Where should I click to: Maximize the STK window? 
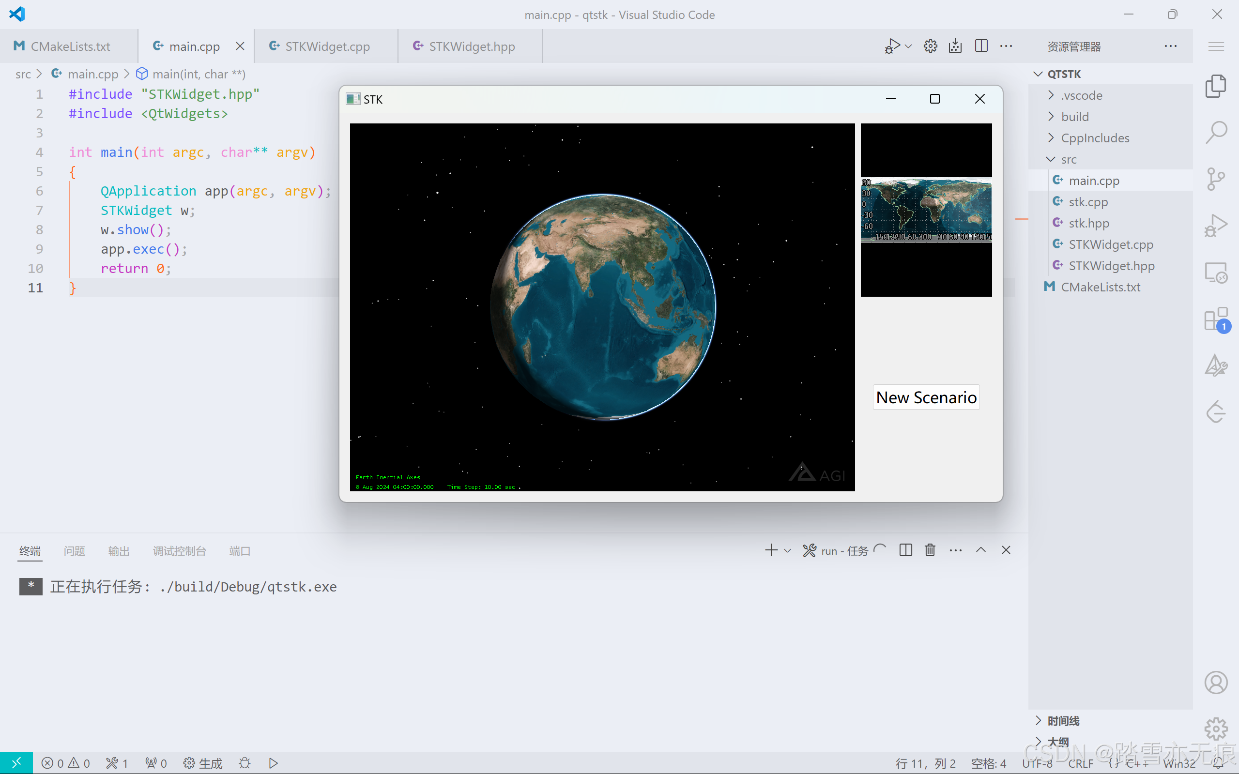point(935,99)
